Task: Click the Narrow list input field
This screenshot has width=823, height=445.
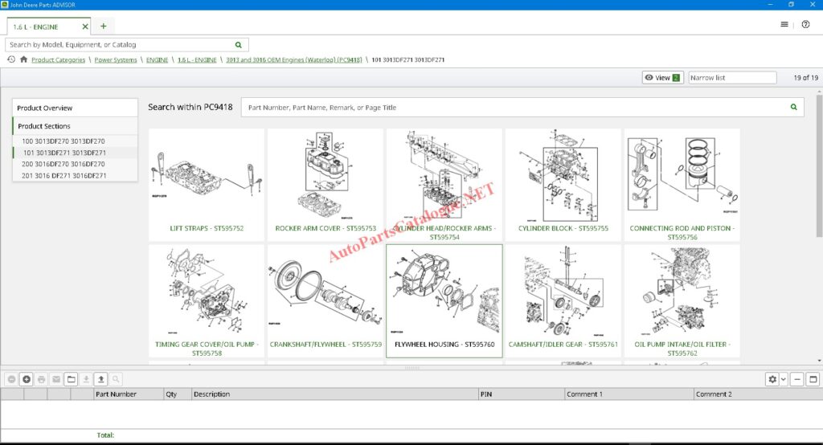Action: [732, 78]
